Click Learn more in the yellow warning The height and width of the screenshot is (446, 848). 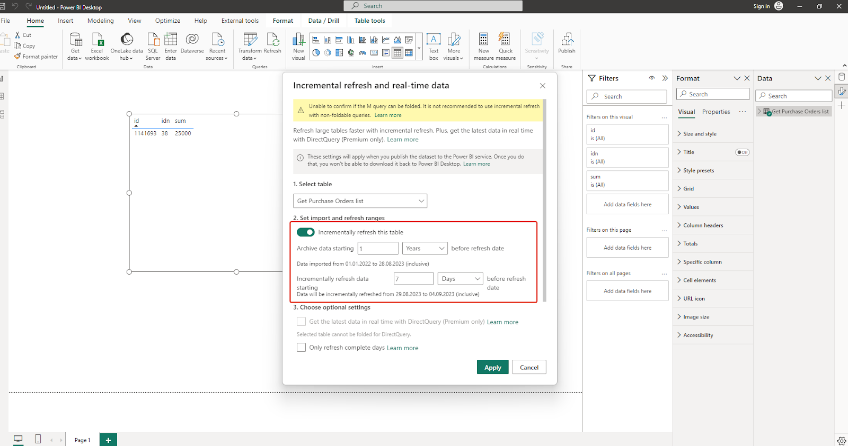[388, 115]
